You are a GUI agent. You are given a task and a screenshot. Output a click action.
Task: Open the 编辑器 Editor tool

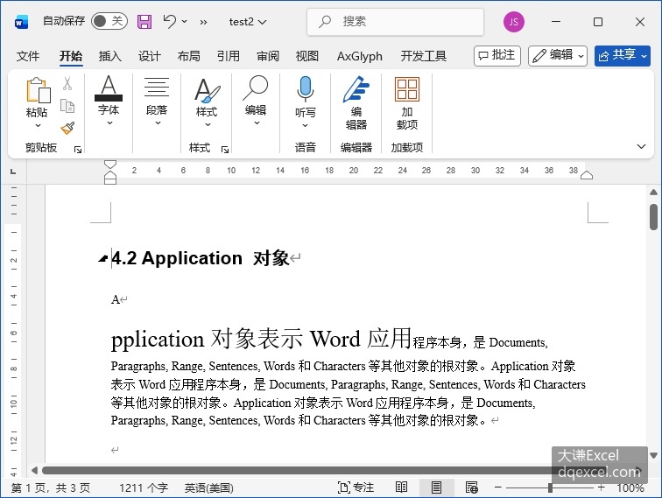coord(356,103)
